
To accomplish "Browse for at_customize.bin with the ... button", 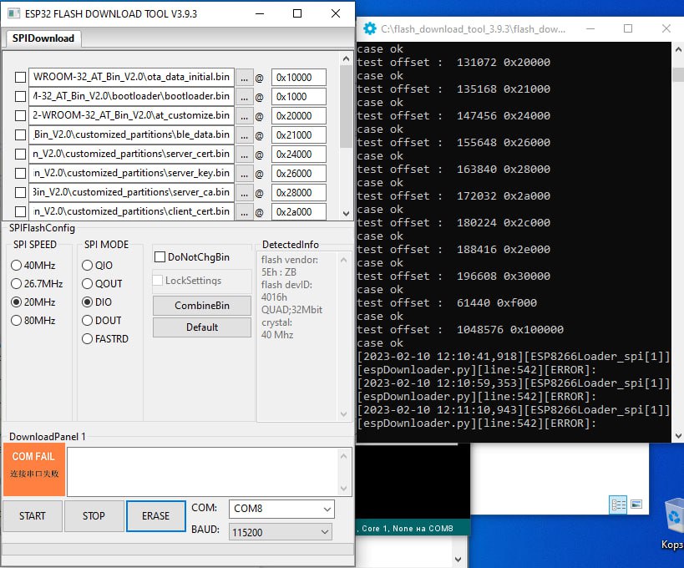I will [244, 116].
